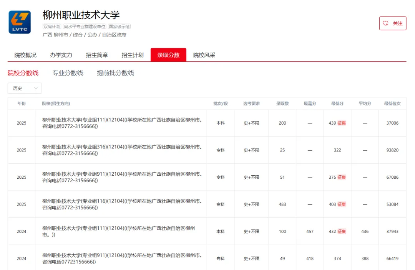Click the 柳州职业技术大学 title
Viewport: 415px width, 270px height.
pos(81,15)
